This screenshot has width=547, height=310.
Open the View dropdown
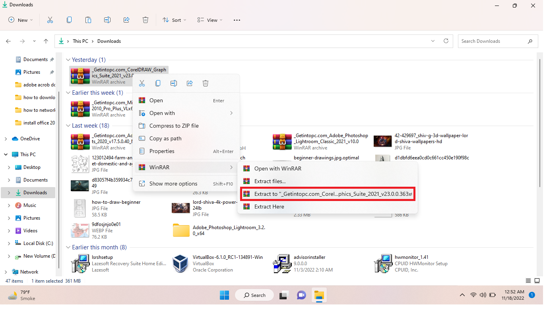(210, 20)
